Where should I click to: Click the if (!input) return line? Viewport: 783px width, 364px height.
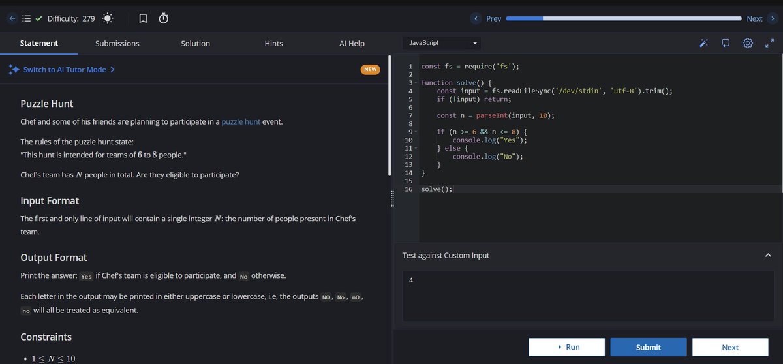point(474,99)
